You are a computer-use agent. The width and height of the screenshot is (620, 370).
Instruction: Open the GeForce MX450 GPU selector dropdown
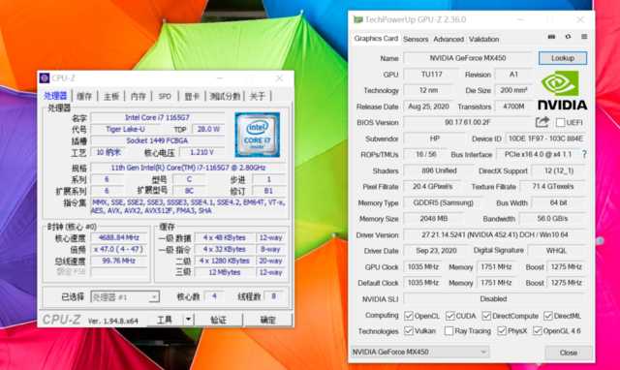tap(419, 352)
